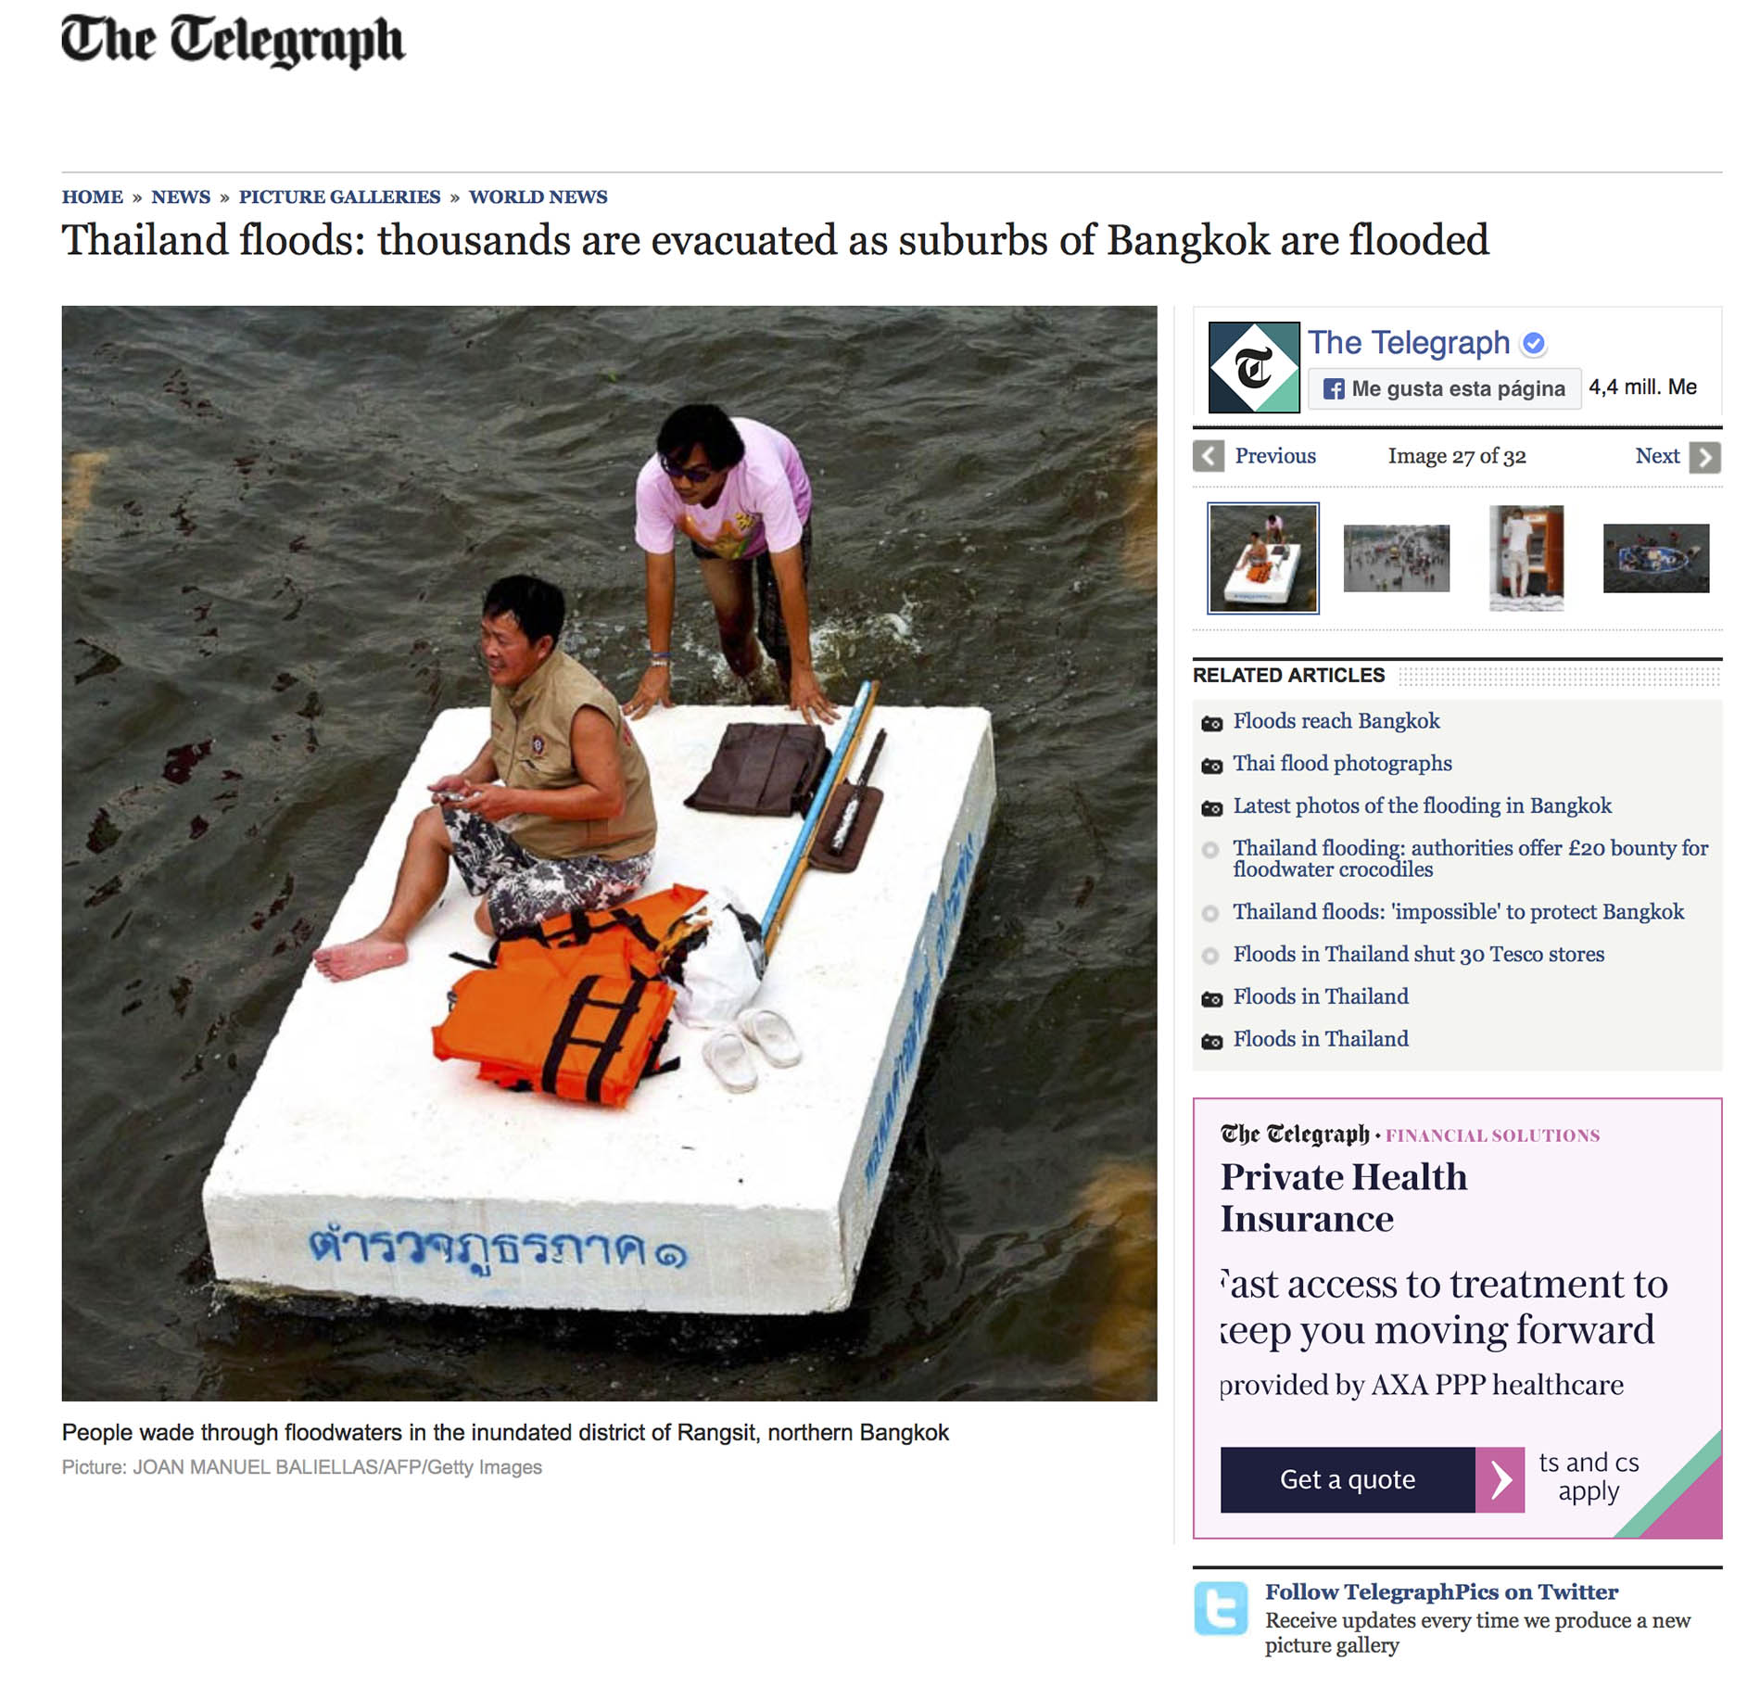The image size is (1760, 1686).
Task: Open Thai flood photographs article
Action: [x=1342, y=764]
